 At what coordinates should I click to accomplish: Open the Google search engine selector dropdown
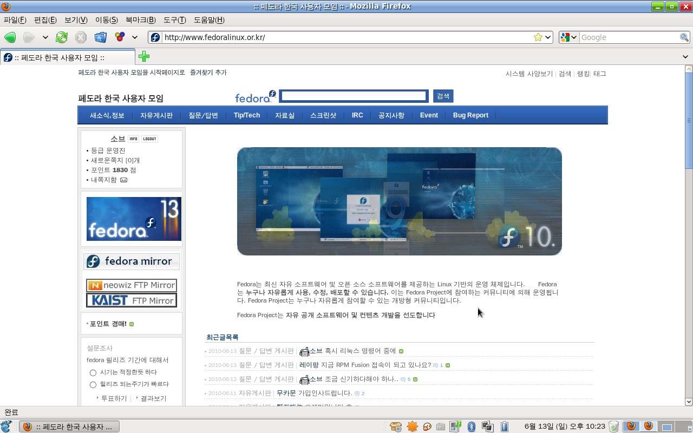pyautogui.click(x=569, y=37)
